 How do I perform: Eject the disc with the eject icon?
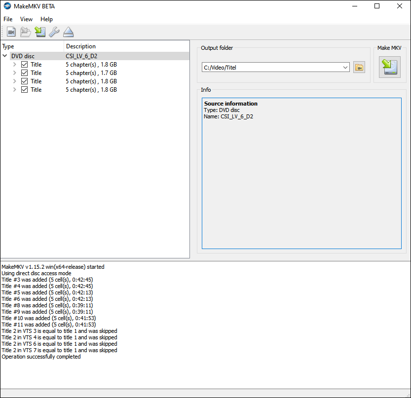coord(69,32)
